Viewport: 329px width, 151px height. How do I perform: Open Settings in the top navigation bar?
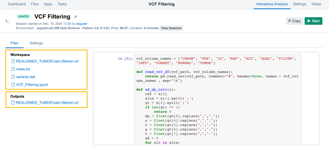tap(299, 4)
